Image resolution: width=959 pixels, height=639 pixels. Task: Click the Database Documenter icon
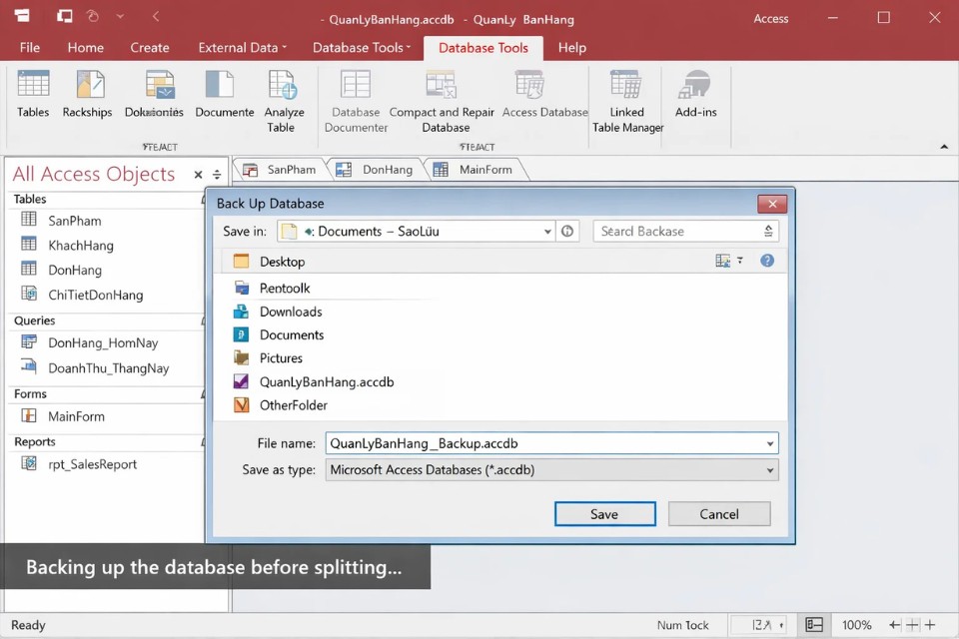click(x=356, y=88)
